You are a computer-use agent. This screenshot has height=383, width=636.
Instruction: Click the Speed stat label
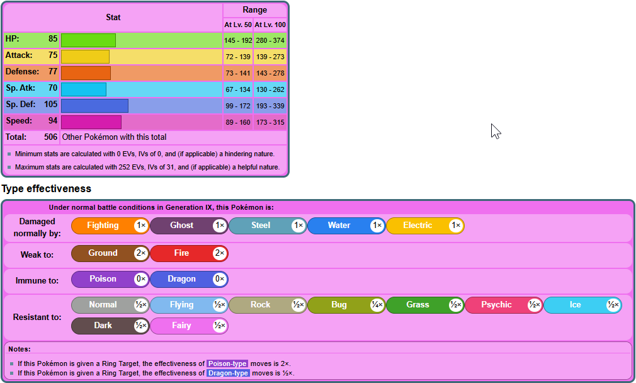[x=19, y=121]
